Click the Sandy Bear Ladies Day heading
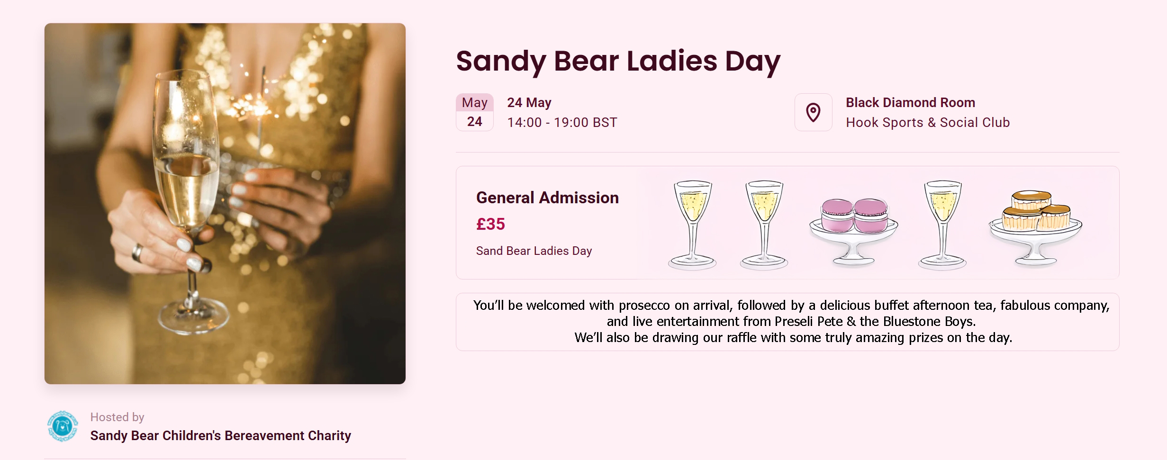The width and height of the screenshot is (1167, 460). (618, 61)
